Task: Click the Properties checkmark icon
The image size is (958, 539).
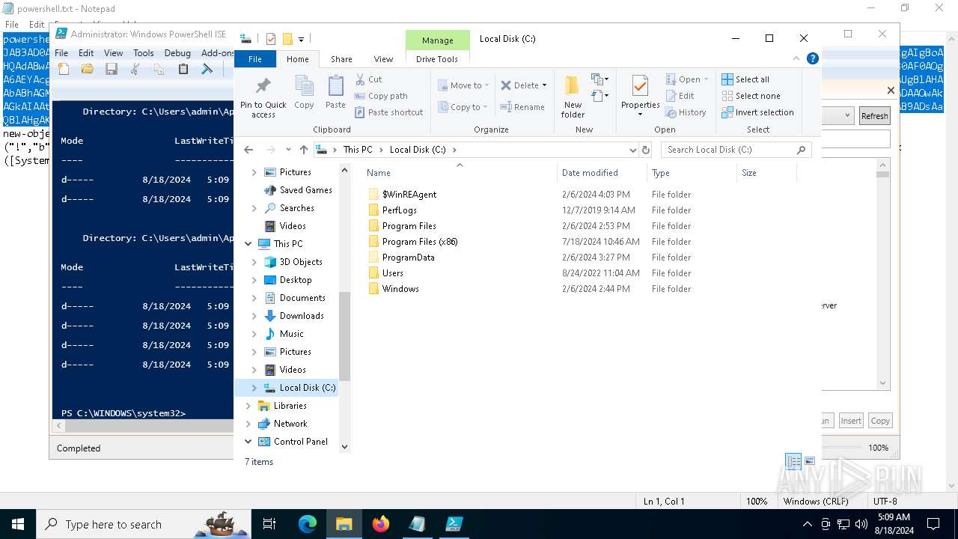Action: coord(640,86)
